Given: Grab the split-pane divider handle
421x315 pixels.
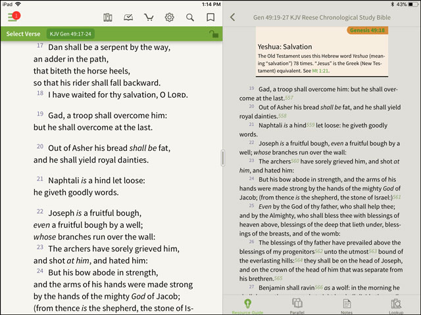Looking at the screenshot, I should click(x=222, y=158).
